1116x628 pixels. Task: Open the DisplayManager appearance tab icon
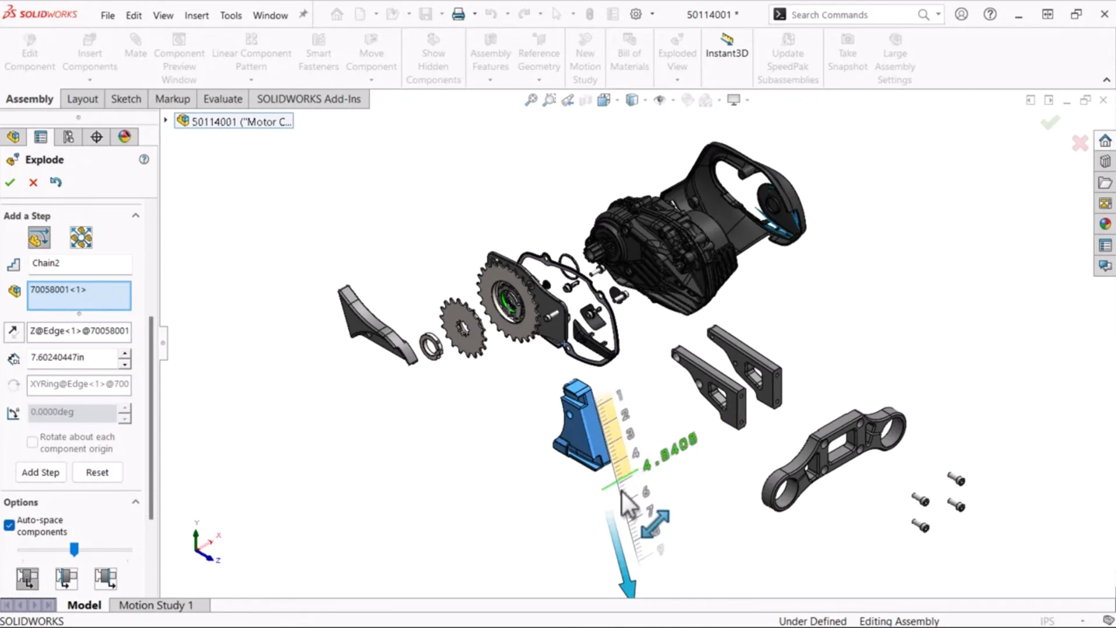coord(125,137)
